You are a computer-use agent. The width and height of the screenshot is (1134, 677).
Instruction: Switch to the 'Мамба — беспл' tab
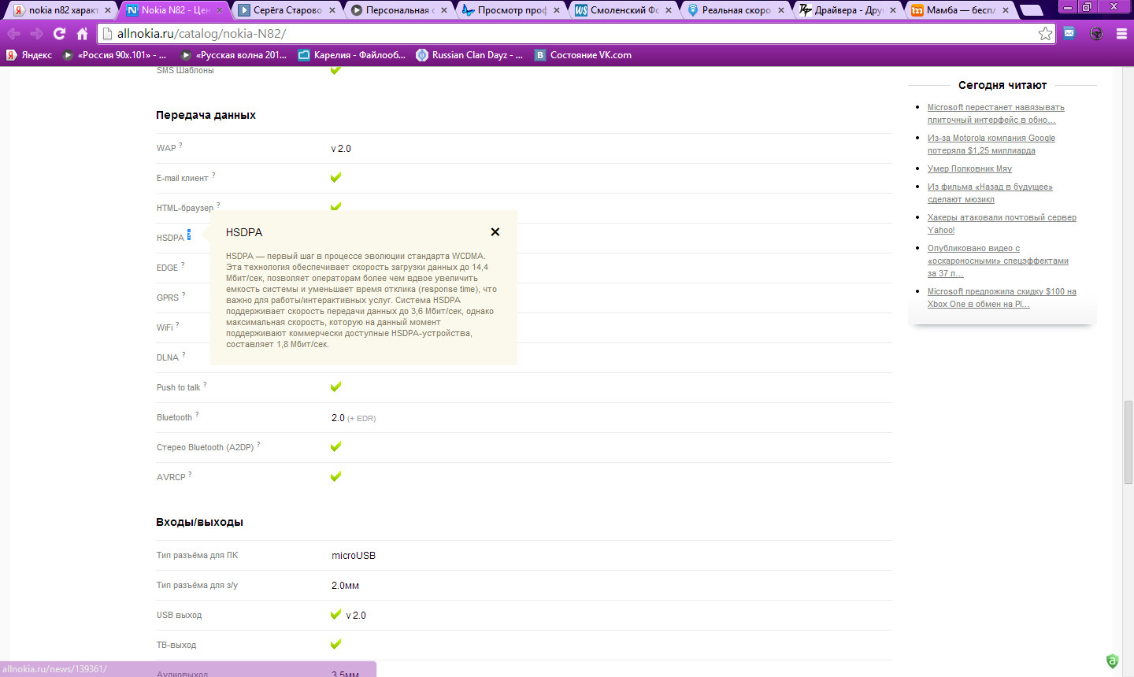point(961,10)
